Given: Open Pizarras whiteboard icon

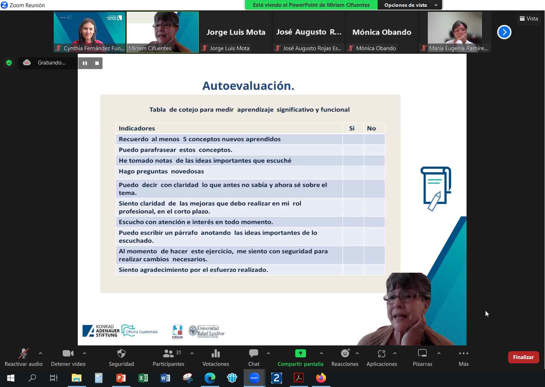Looking at the screenshot, I should pyautogui.click(x=422, y=354).
